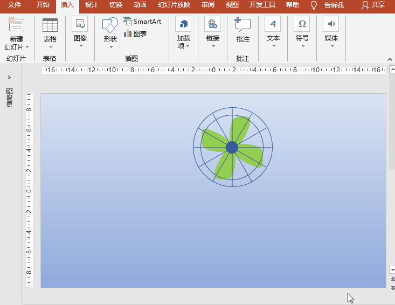
Task: Click the 链接 (Links) icon
Action: pos(212,24)
